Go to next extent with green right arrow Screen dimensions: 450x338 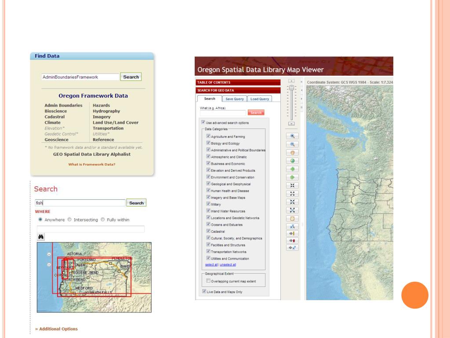[292, 177]
